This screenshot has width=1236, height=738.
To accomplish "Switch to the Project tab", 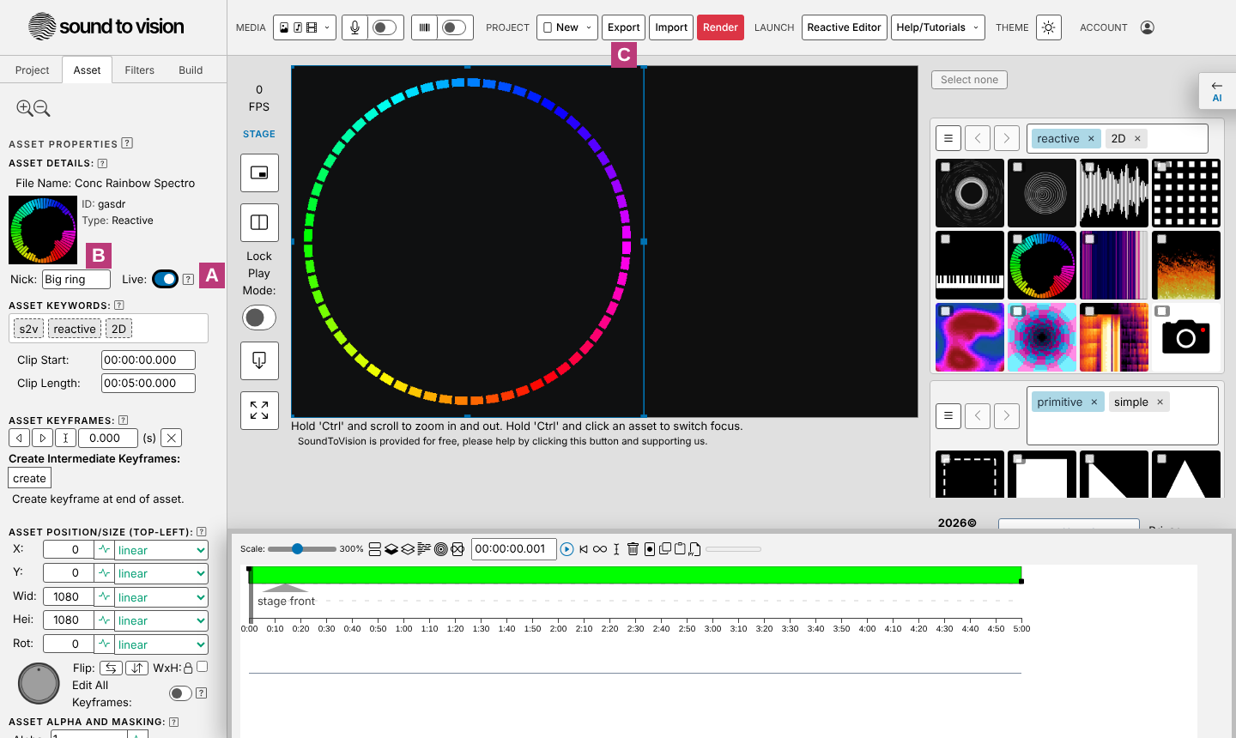I will tap(33, 70).
